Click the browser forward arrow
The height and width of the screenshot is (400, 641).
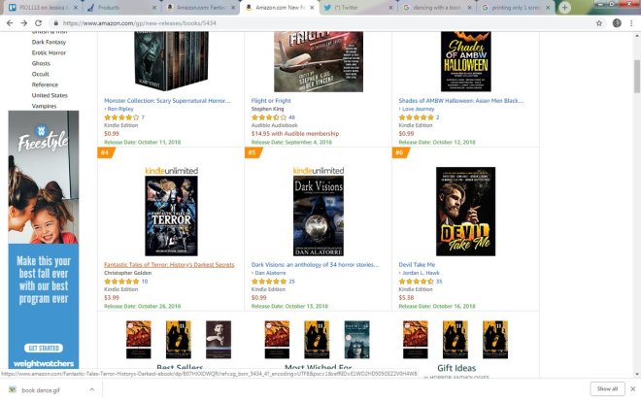pos(23,23)
